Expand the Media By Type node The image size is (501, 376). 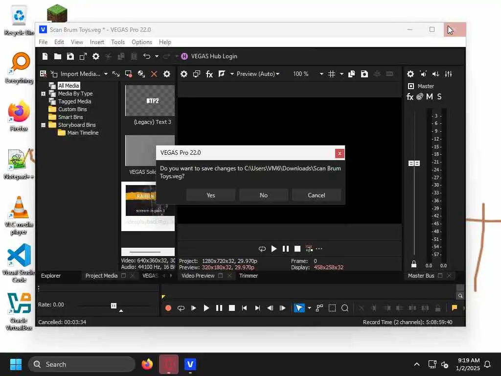click(43, 94)
